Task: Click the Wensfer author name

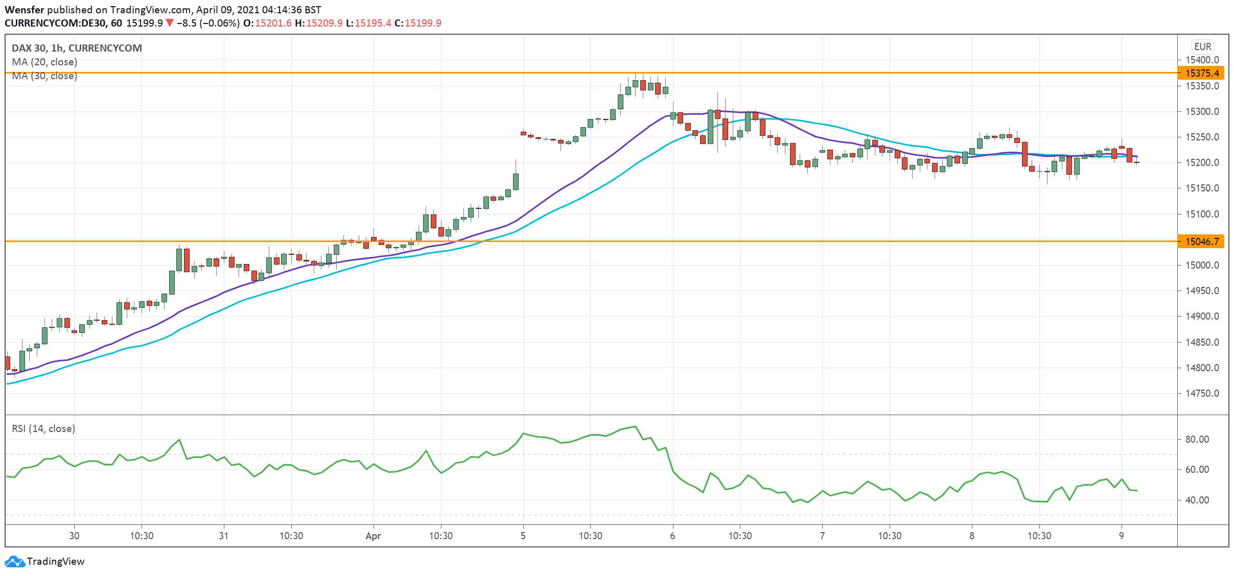Action: [x=24, y=10]
